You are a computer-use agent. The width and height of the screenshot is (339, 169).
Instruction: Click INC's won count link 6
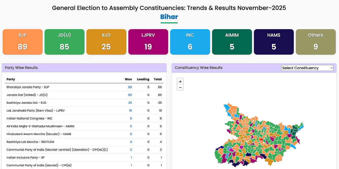131,118
